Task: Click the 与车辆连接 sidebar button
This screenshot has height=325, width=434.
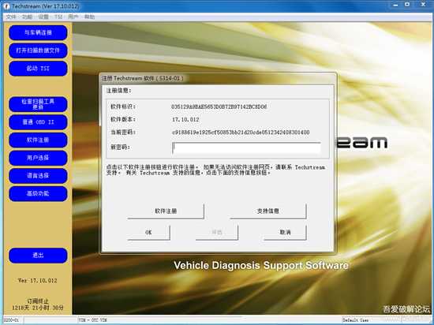Action: click(38, 32)
